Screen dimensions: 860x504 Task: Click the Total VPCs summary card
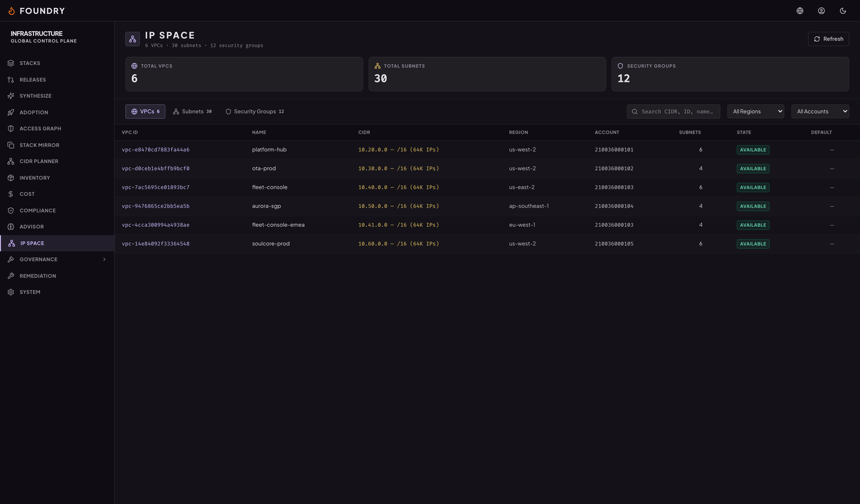tap(244, 74)
